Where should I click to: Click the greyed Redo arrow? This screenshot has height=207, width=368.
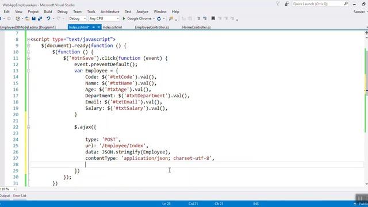pos(59,18)
